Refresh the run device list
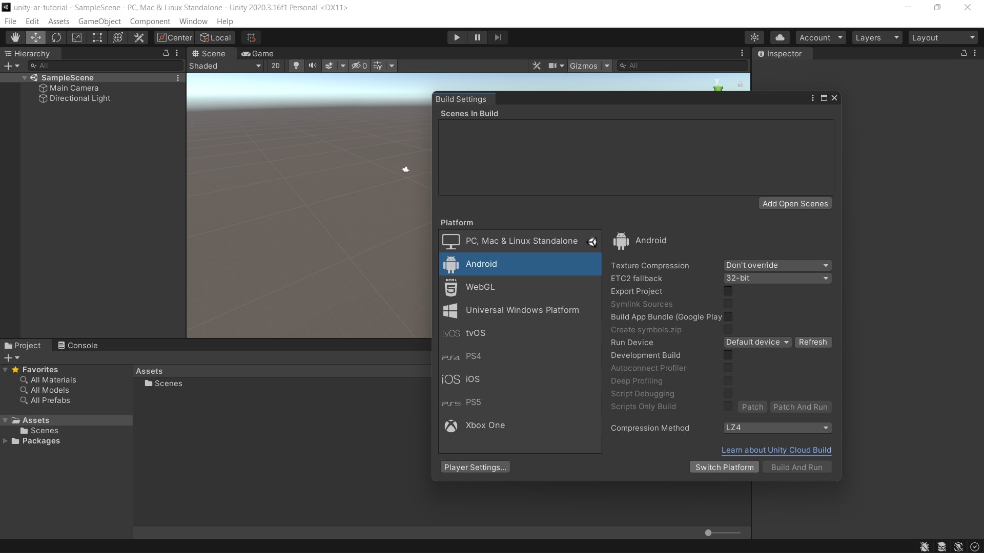Screen dimensions: 984x553 [x=813, y=342]
